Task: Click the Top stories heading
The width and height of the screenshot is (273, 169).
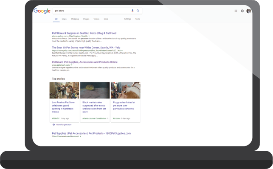Action: point(58,79)
